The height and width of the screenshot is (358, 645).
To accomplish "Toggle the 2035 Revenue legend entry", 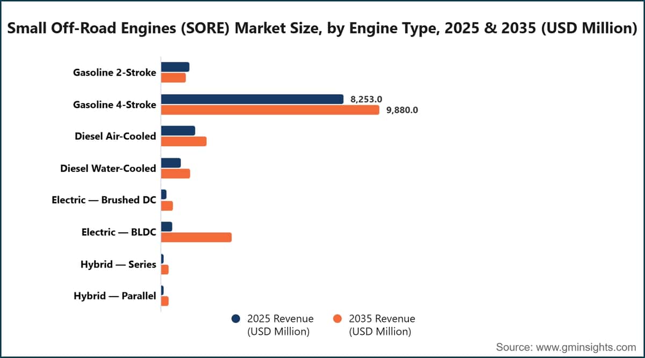I will [x=375, y=325].
